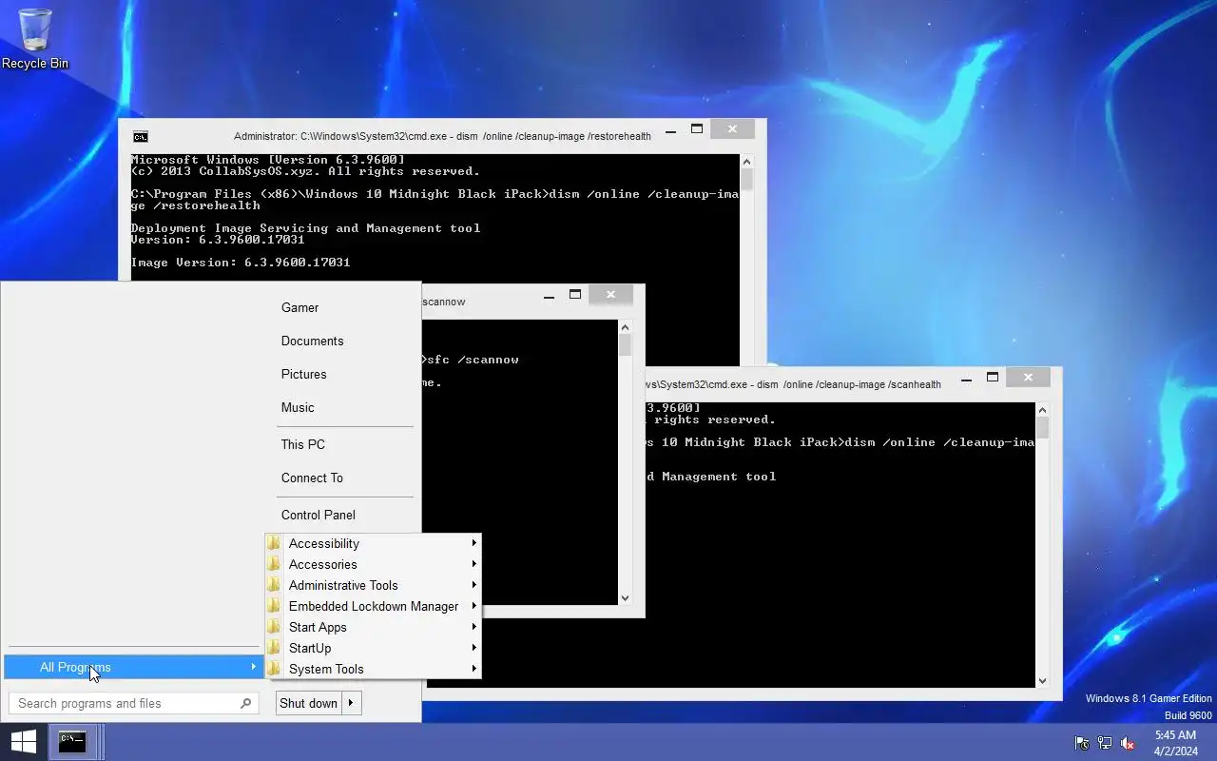The width and height of the screenshot is (1217, 761).
Task: Click the magnifier icon in the search box
Action: (245, 704)
